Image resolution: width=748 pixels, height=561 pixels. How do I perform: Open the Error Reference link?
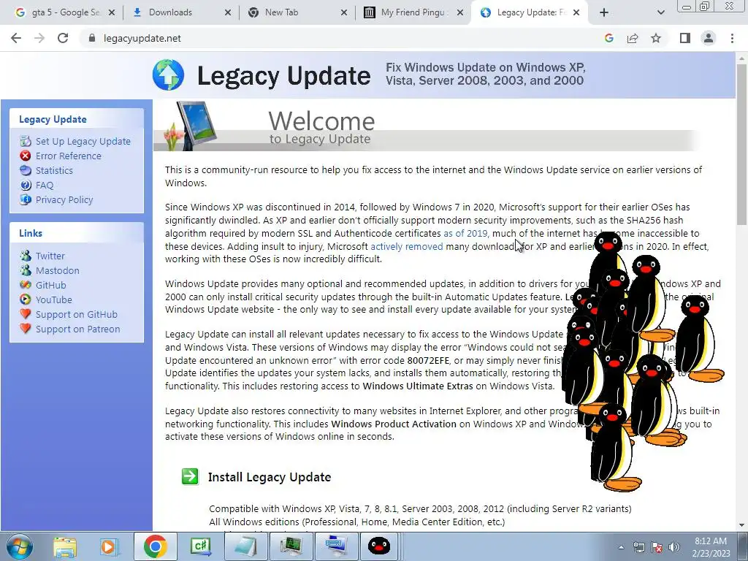68,156
